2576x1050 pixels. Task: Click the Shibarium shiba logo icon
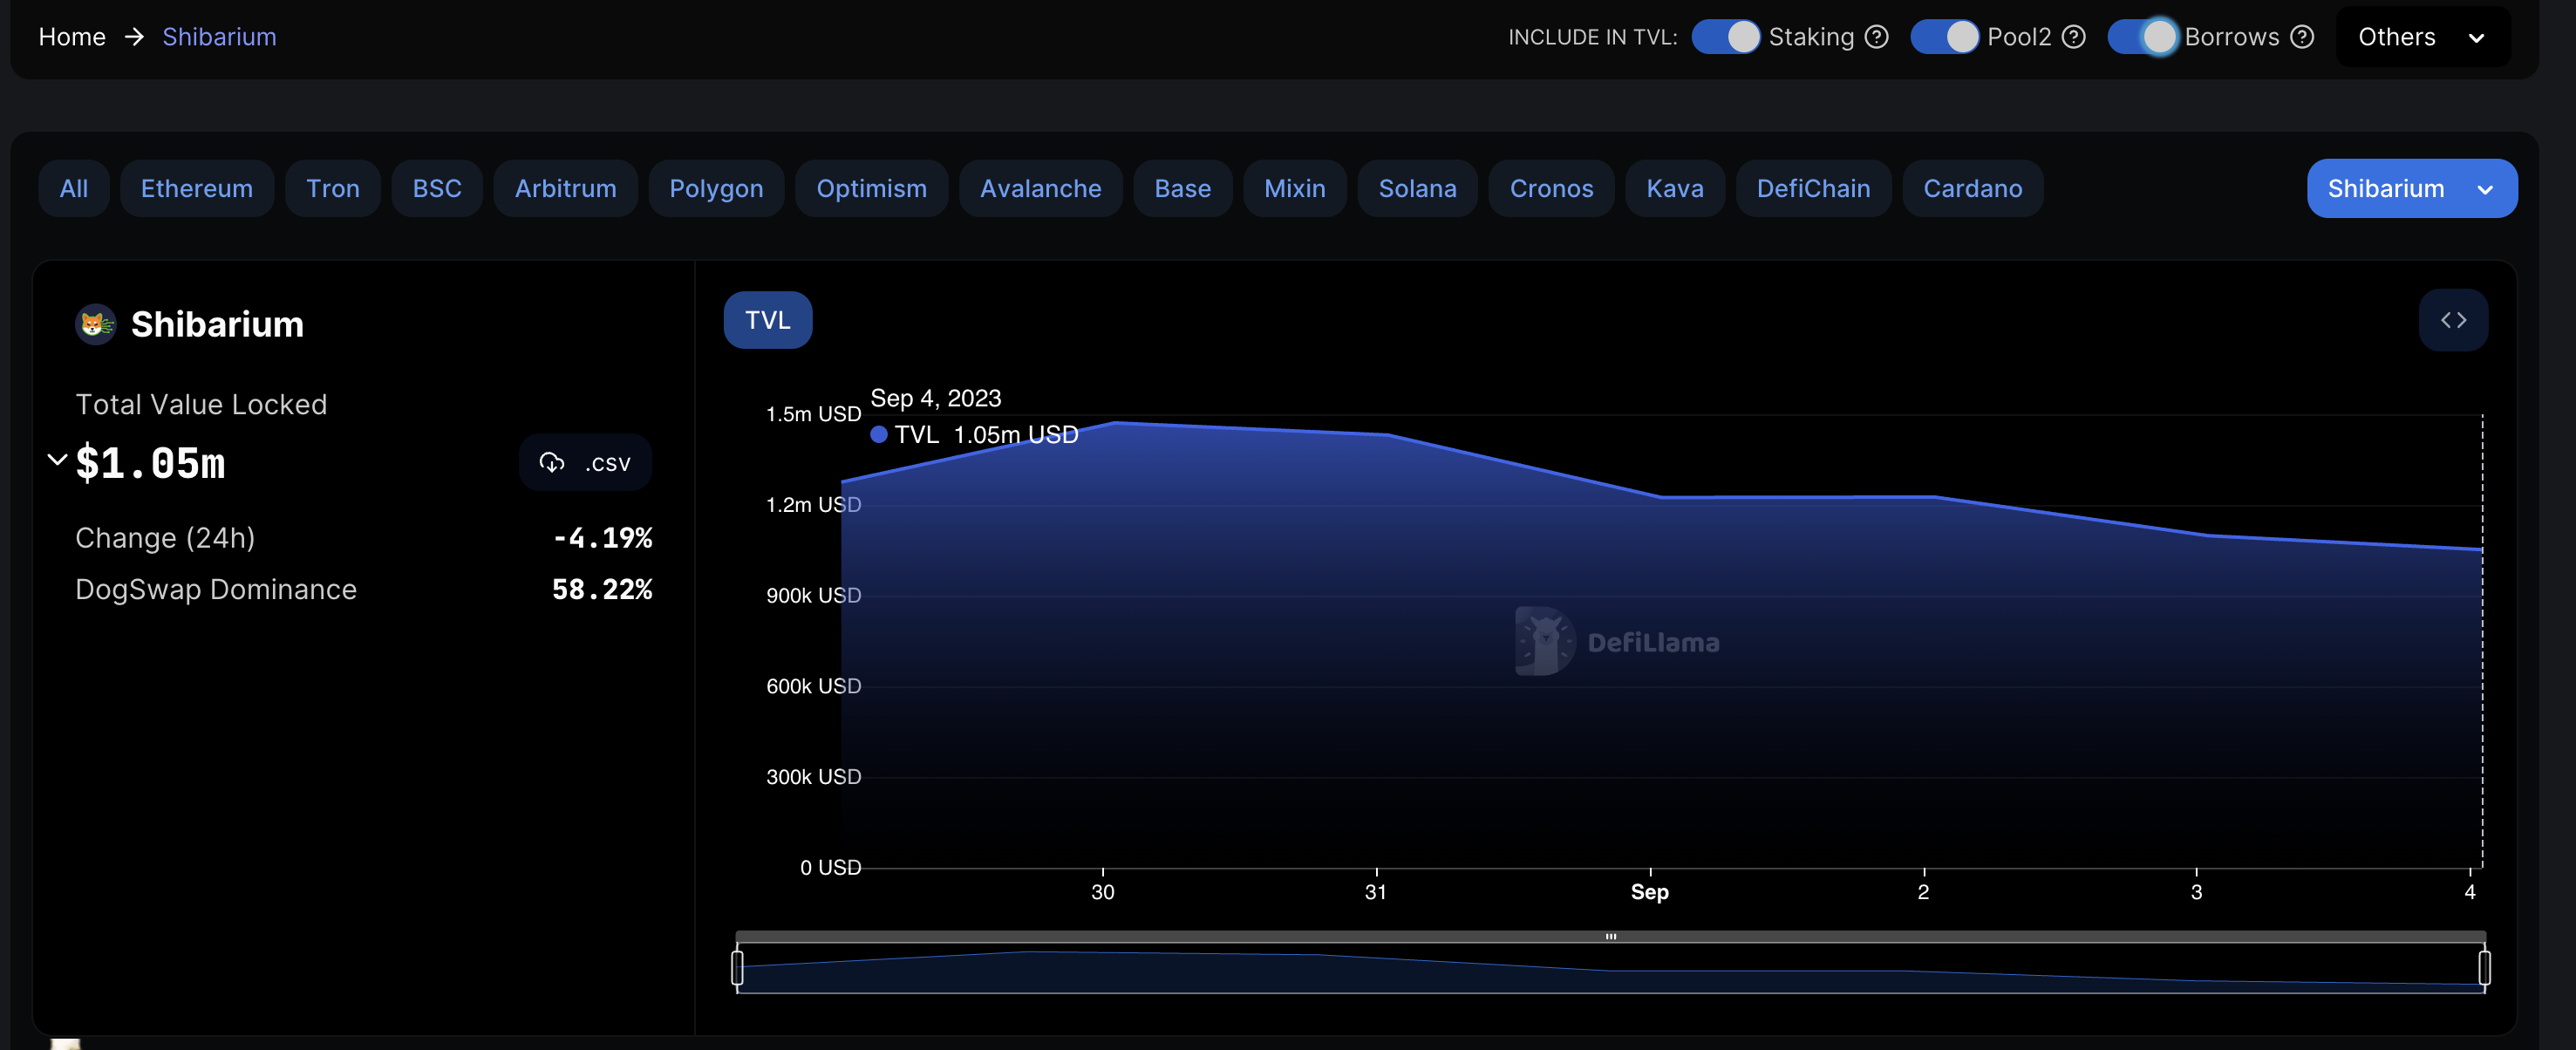coord(96,324)
